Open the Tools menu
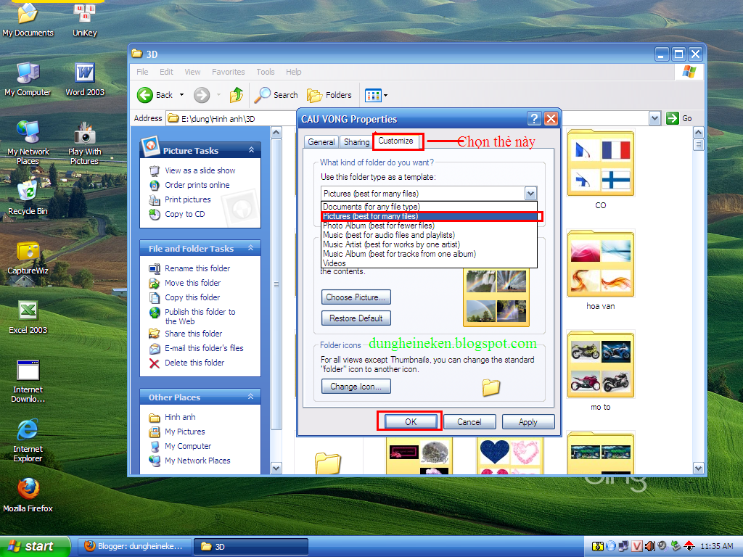The image size is (743, 557). click(x=266, y=72)
